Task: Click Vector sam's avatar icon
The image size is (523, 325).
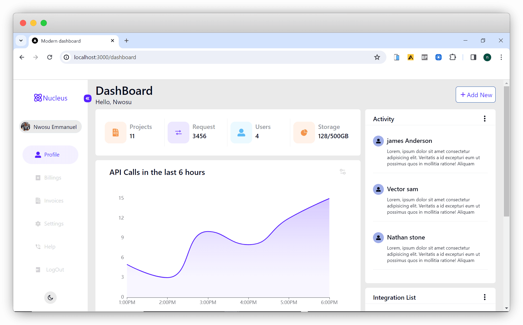Action: (378, 189)
